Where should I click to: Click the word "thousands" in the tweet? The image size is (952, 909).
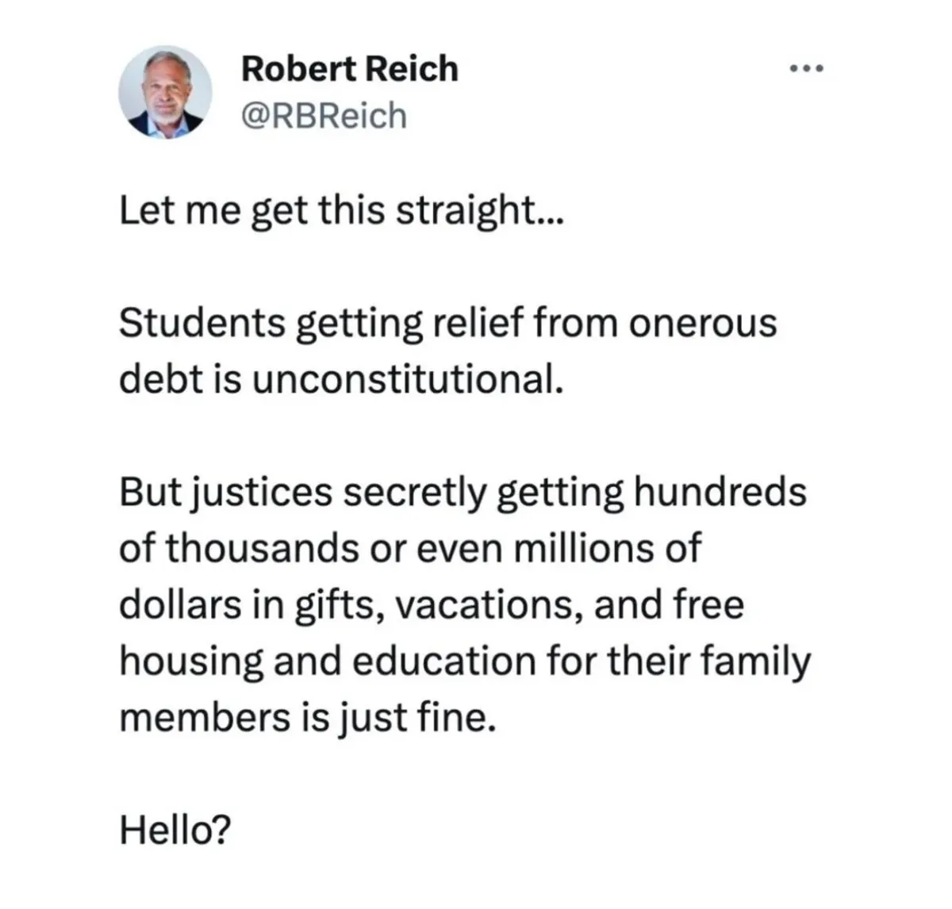(x=263, y=549)
